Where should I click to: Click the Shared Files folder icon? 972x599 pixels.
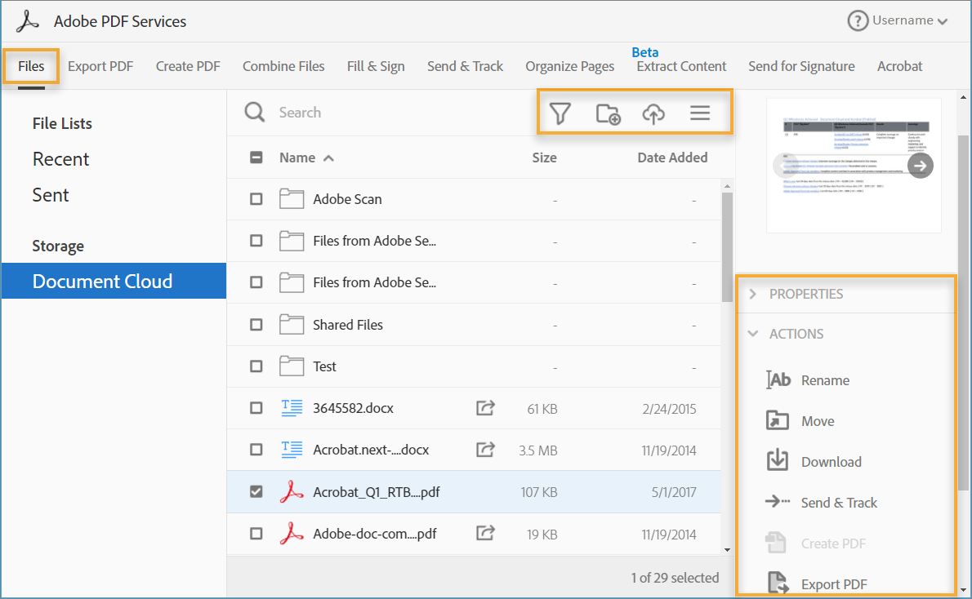click(292, 325)
